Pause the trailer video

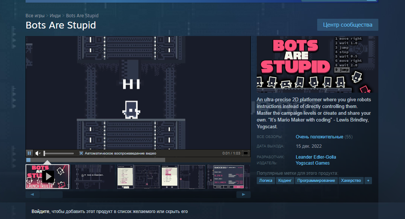coord(29,153)
